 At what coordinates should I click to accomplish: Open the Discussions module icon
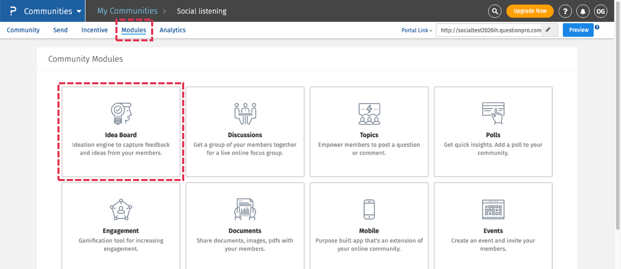[245, 113]
